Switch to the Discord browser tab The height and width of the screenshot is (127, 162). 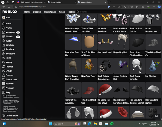click(x=31, y=2)
